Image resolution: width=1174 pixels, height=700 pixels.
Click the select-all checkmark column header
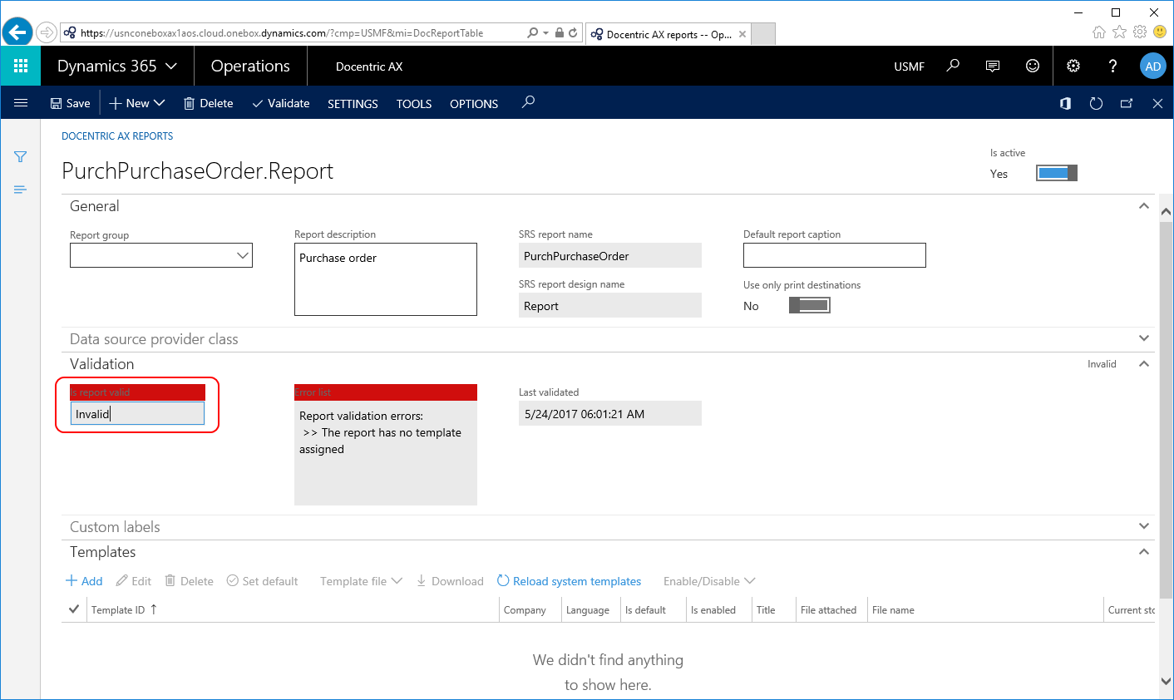[74, 609]
